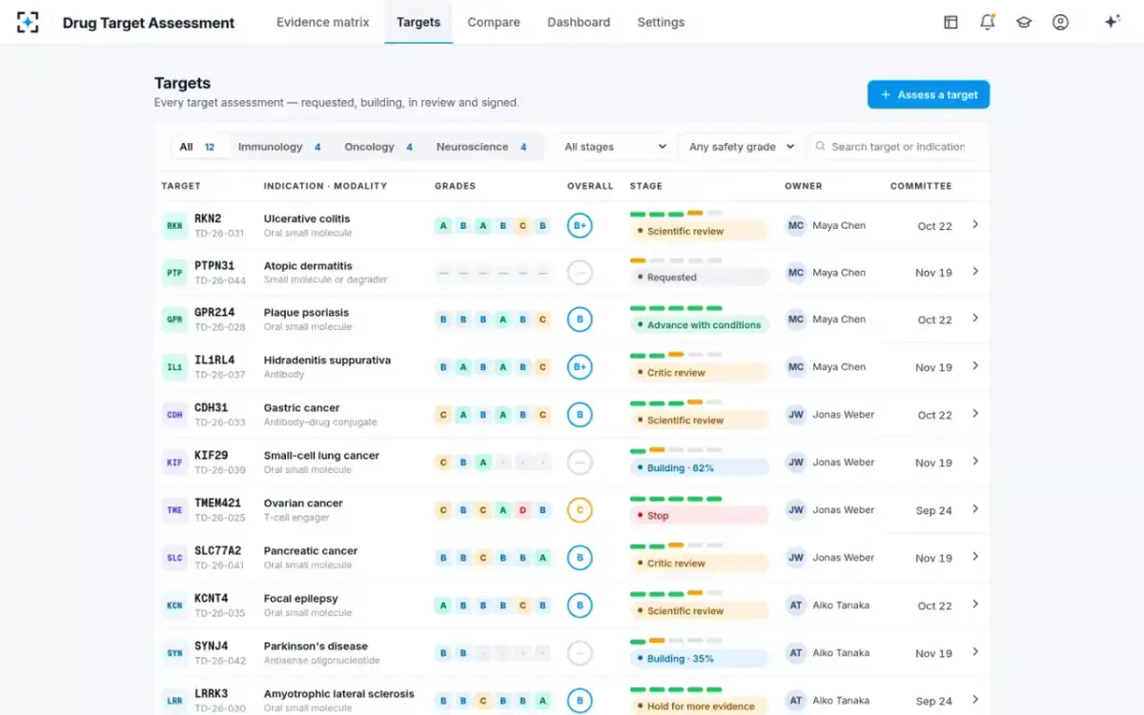The image size is (1144, 715).
Task: Expand the PTPN31 row chevron
Action: (975, 272)
